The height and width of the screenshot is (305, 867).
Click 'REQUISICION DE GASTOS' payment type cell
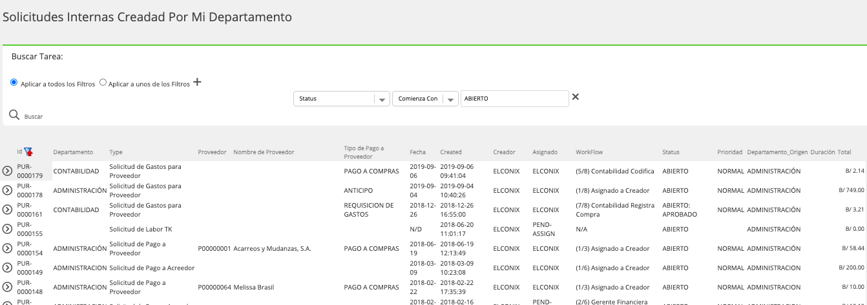368,210
